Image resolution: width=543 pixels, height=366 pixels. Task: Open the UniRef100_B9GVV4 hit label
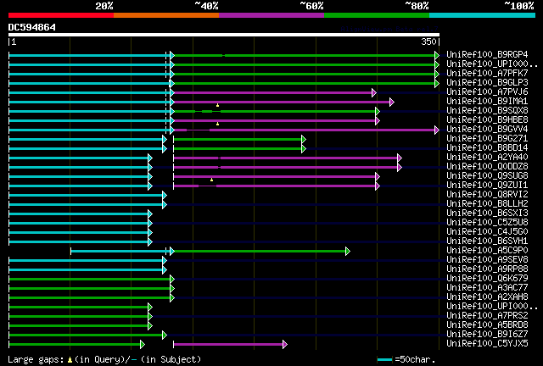[x=487, y=129]
